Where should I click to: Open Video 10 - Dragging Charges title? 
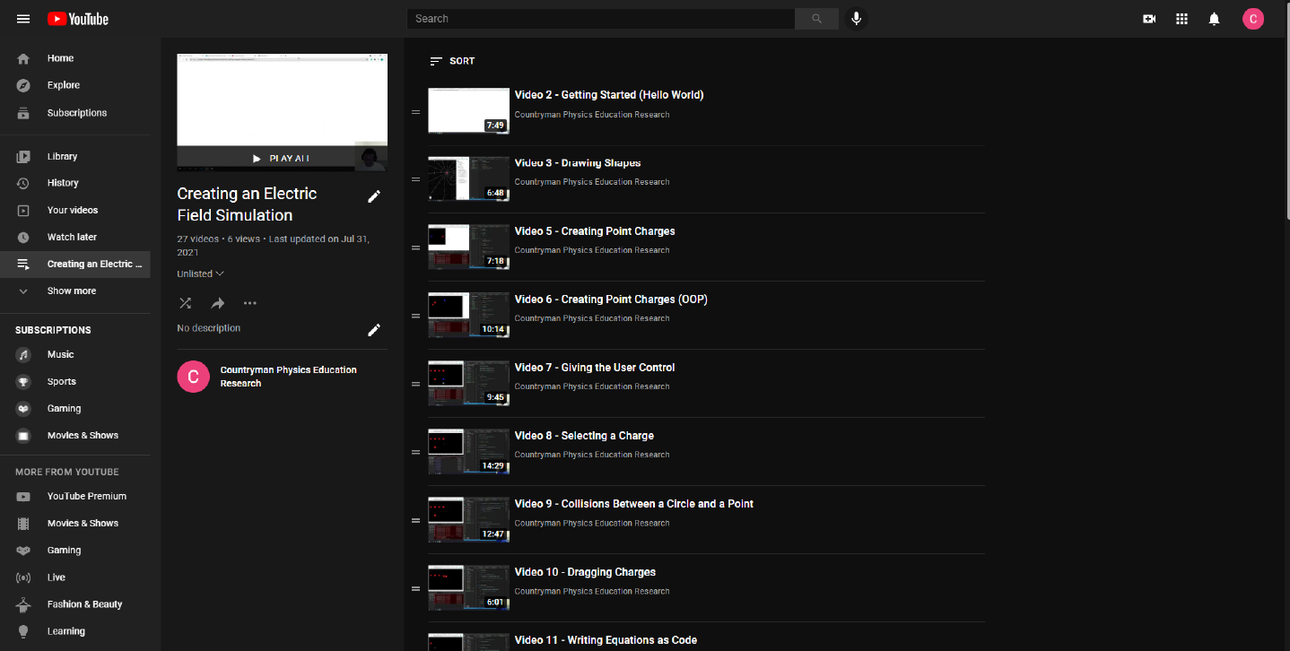tap(585, 572)
